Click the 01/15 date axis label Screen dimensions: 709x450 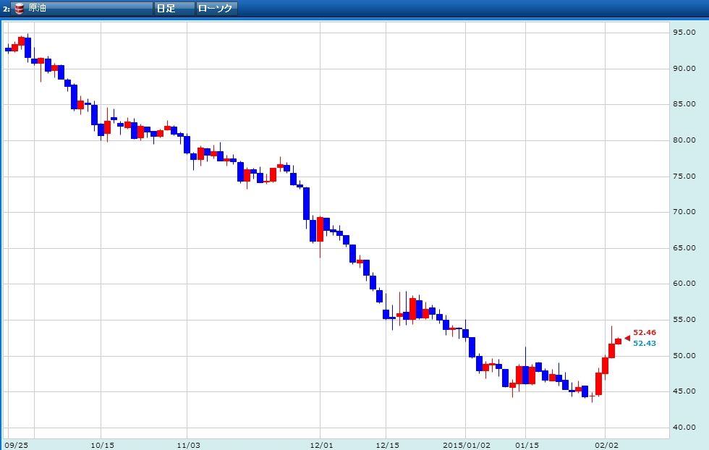point(526,444)
